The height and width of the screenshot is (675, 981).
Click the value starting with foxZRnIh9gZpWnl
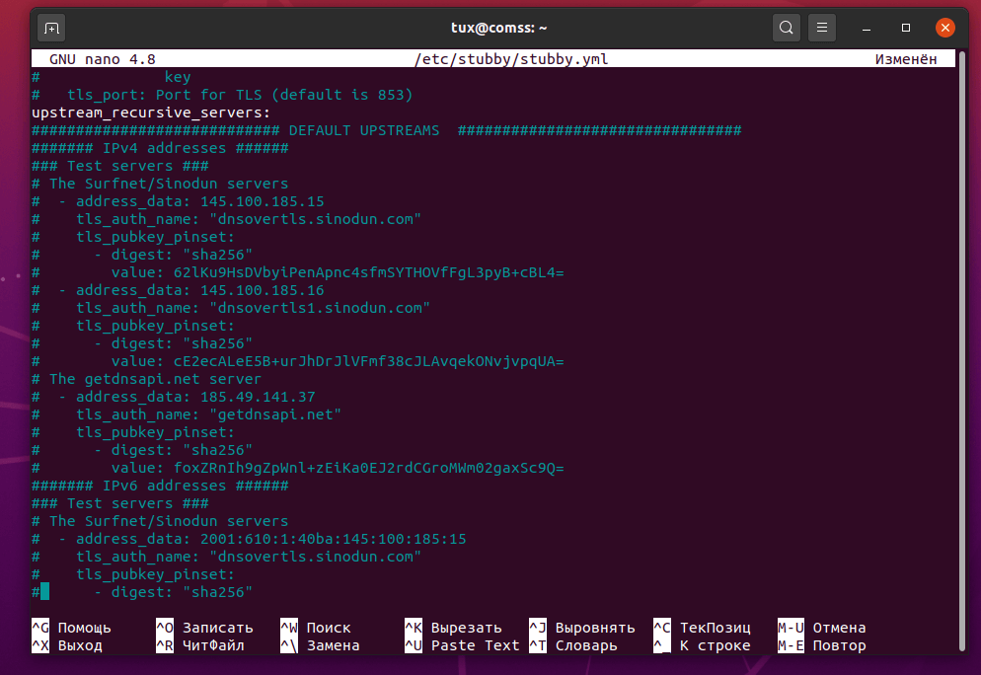click(368, 468)
